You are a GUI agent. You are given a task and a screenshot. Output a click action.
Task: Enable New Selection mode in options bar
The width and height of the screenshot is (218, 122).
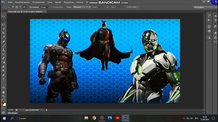click(13, 7)
